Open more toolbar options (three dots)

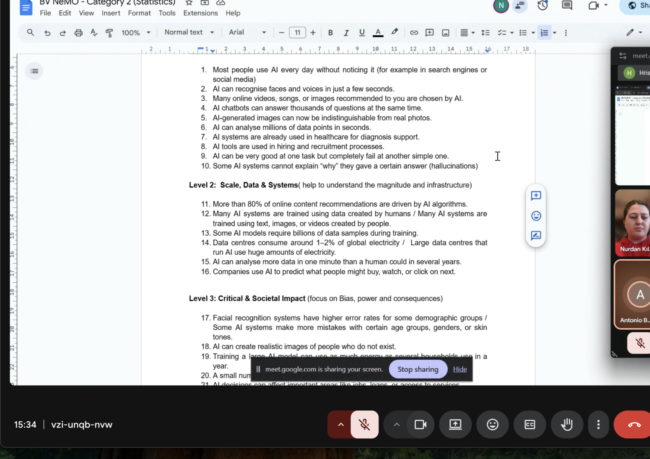(x=566, y=33)
